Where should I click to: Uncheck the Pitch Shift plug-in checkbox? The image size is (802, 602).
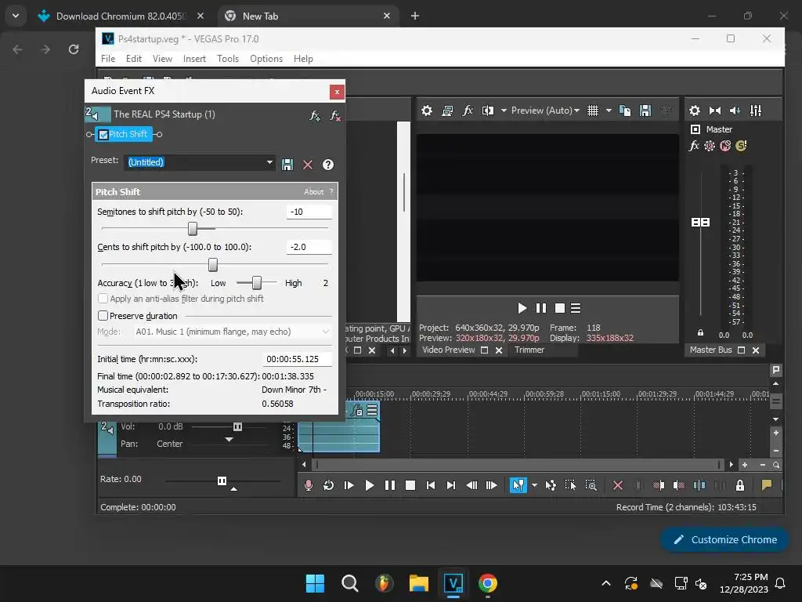click(x=103, y=135)
